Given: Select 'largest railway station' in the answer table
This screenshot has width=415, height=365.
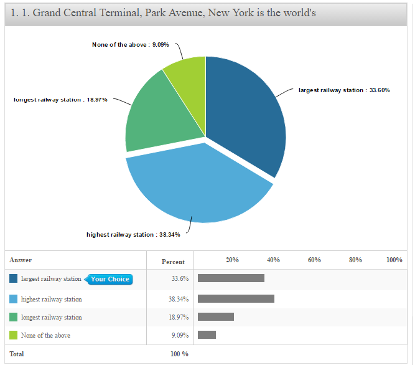Looking at the screenshot, I should point(51,278).
